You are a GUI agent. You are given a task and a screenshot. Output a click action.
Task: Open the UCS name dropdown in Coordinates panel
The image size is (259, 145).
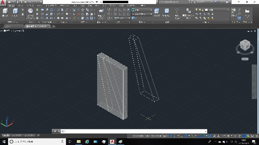122,18
